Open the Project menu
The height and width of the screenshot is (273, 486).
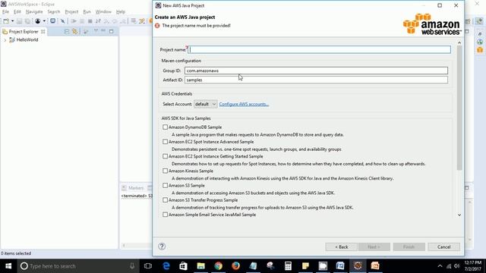pyautogui.click(x=71, y=12)
